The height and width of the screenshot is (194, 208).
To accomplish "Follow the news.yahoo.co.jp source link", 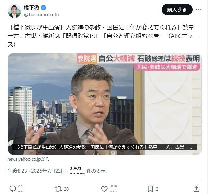I will (x=28, y=159).
